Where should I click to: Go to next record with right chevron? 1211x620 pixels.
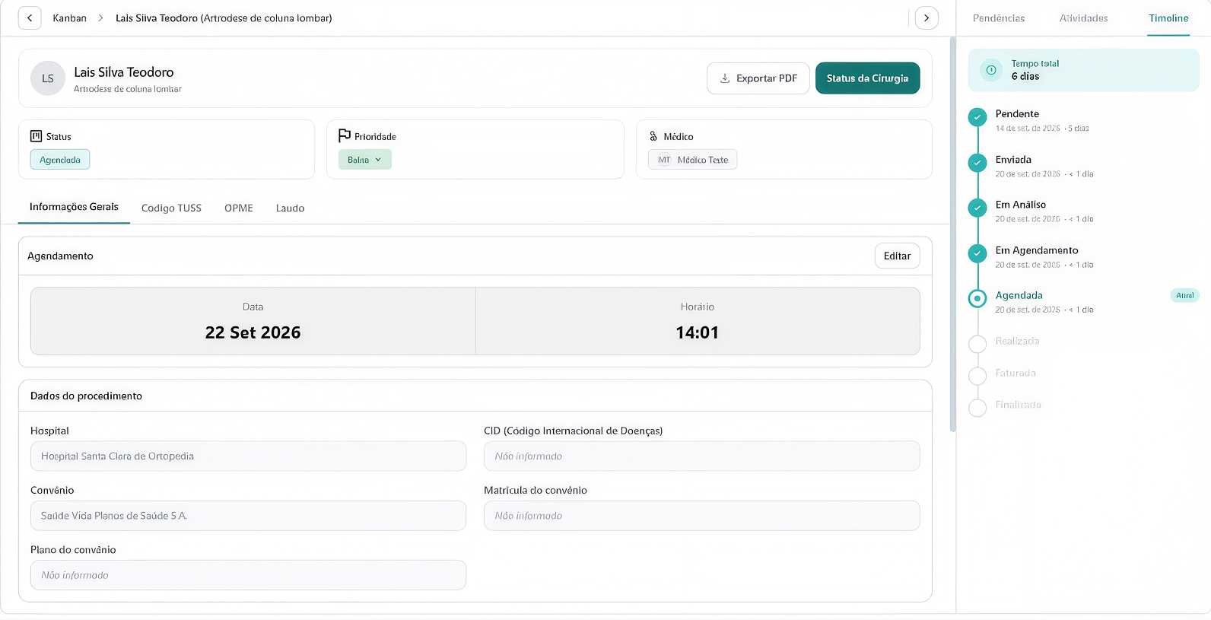(x=927, y=18)
